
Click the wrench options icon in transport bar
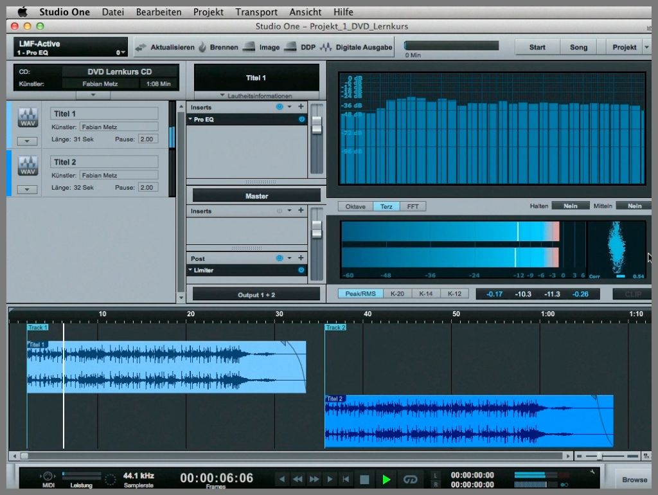point(592,472)
